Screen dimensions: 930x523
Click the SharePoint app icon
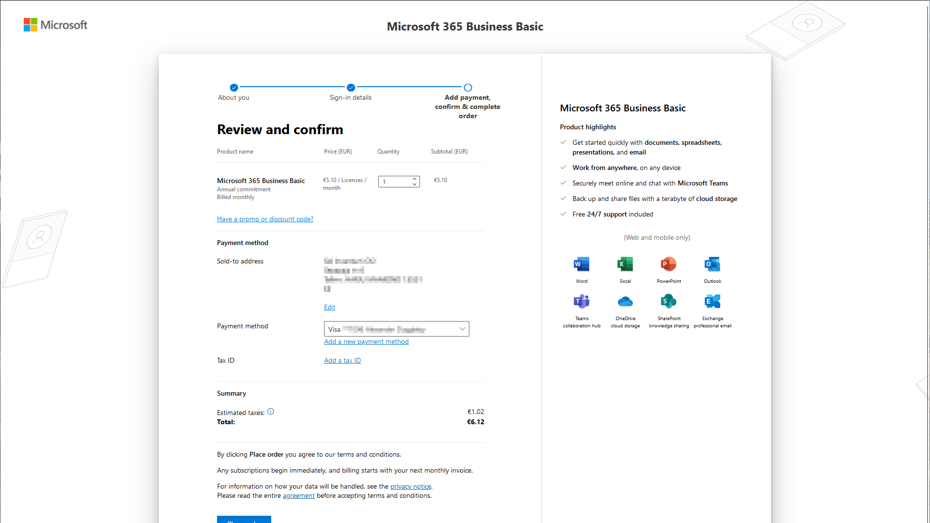point(669,301)
